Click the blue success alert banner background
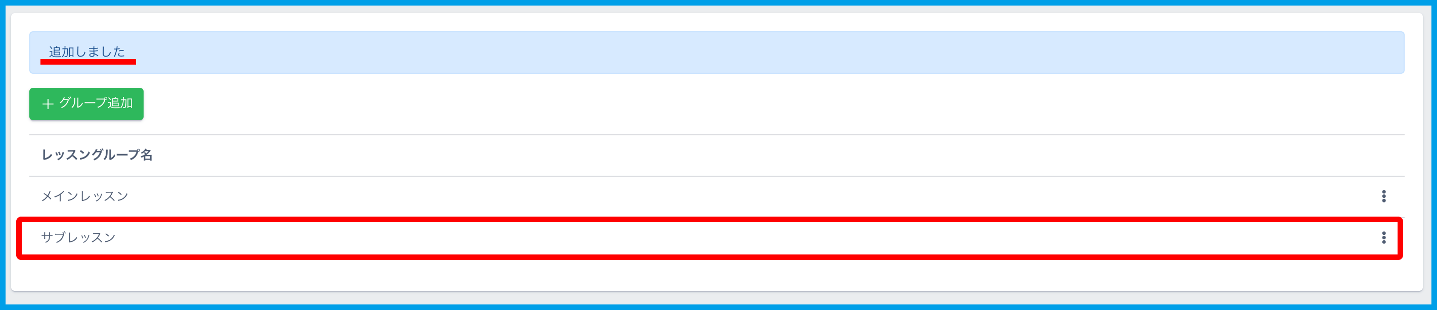1437x310 pixels. [717, 53]
